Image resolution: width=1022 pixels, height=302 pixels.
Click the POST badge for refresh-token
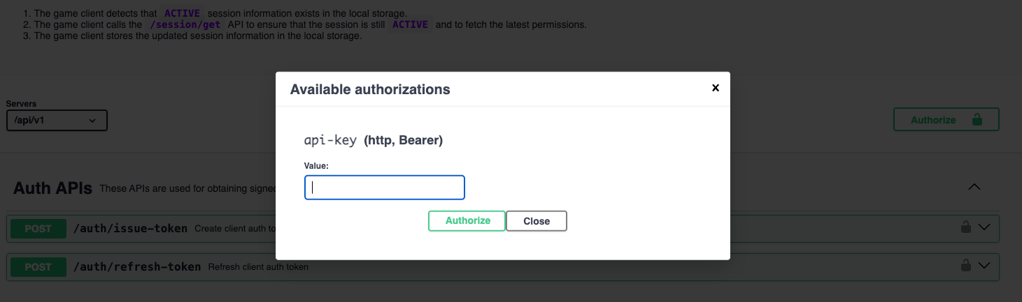[38, 267]
